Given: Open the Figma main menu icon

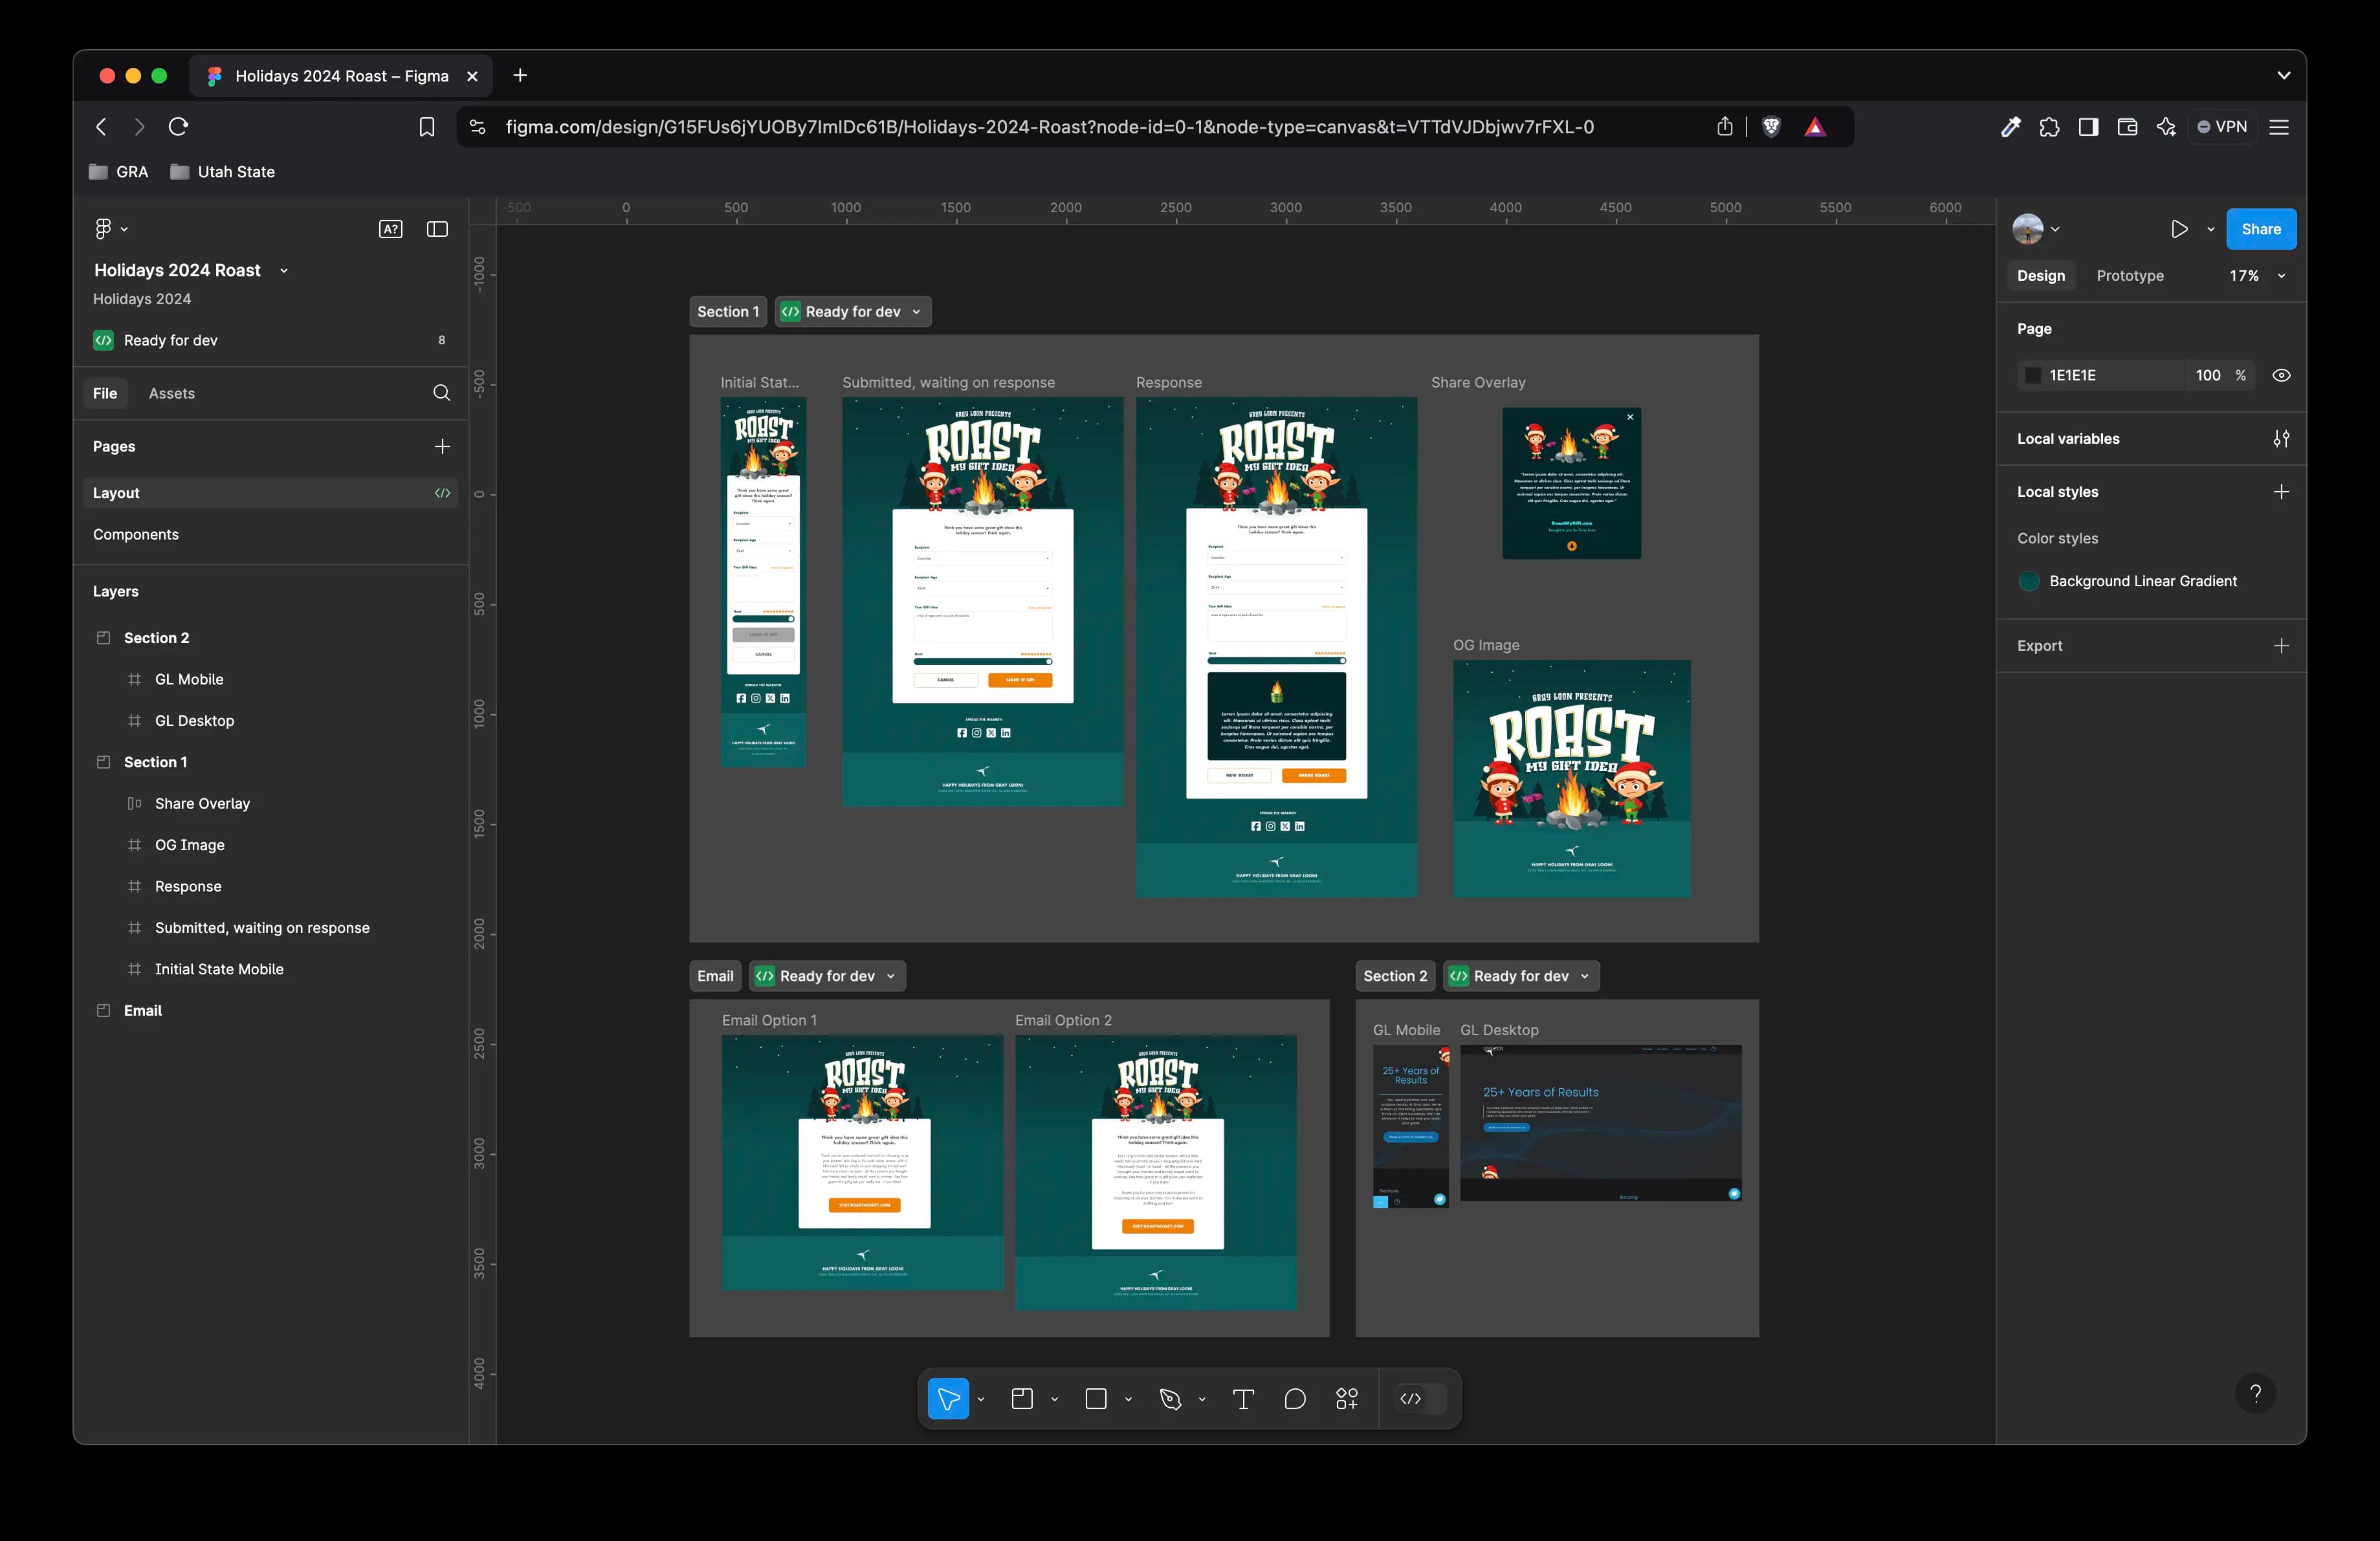Looking at the screenshot, I should pyautogui.click(x=103, y=229).
